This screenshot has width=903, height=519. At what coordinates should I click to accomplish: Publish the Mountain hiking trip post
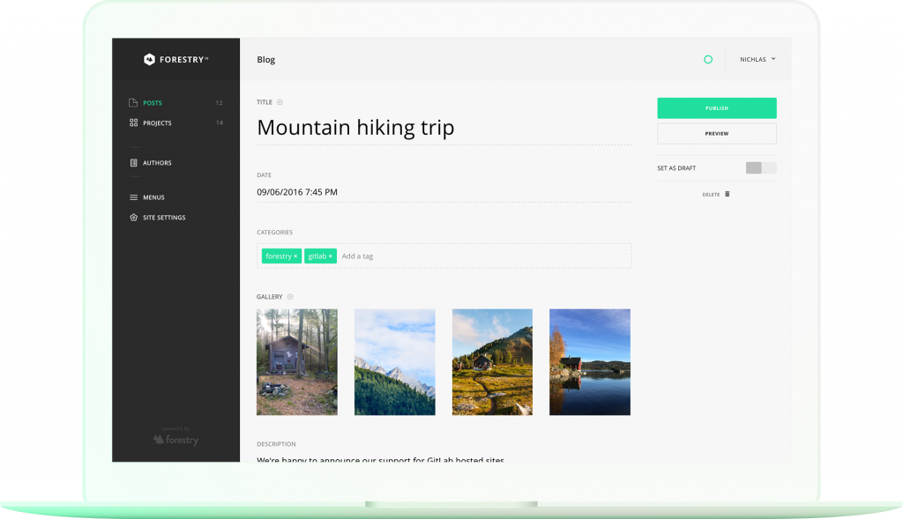click(x=716, y=108)
